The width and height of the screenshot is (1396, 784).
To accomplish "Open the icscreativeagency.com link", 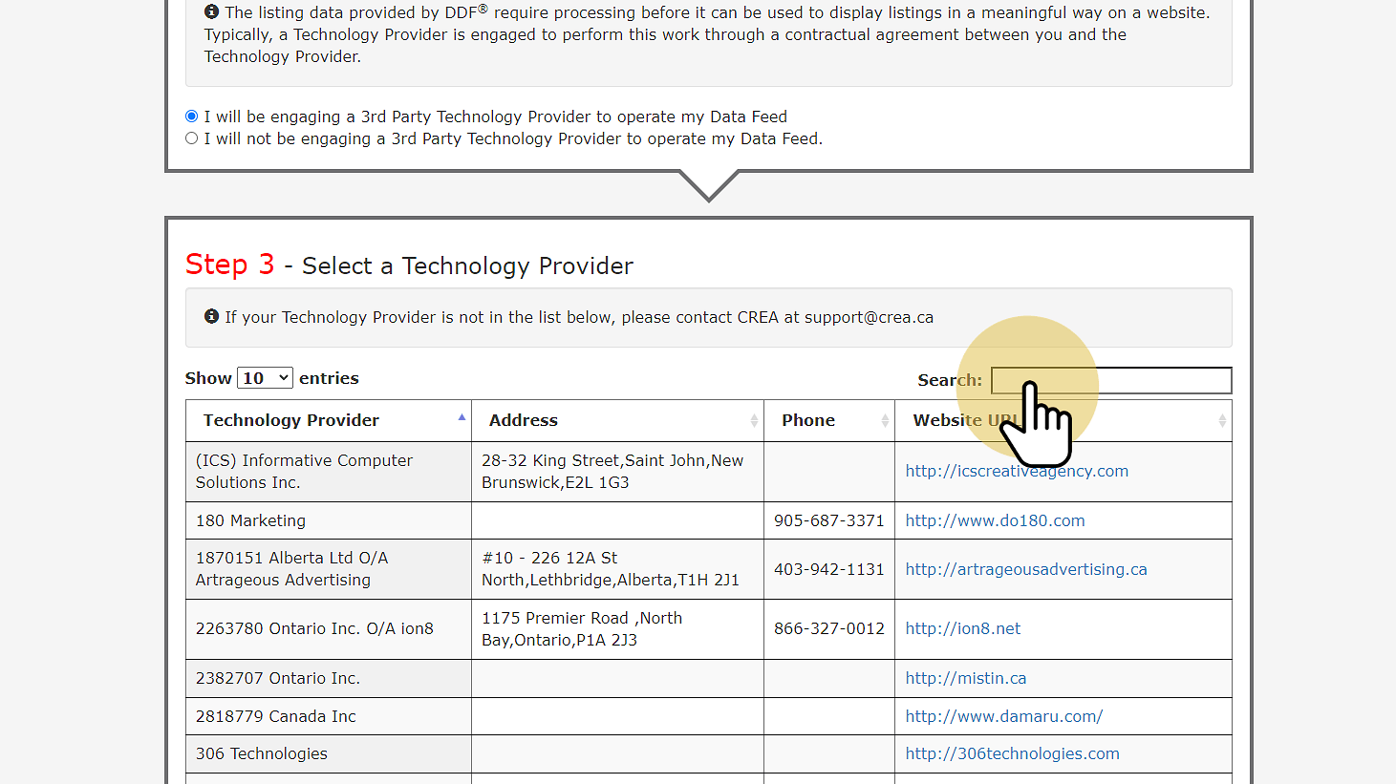I will coord(1017,471).
